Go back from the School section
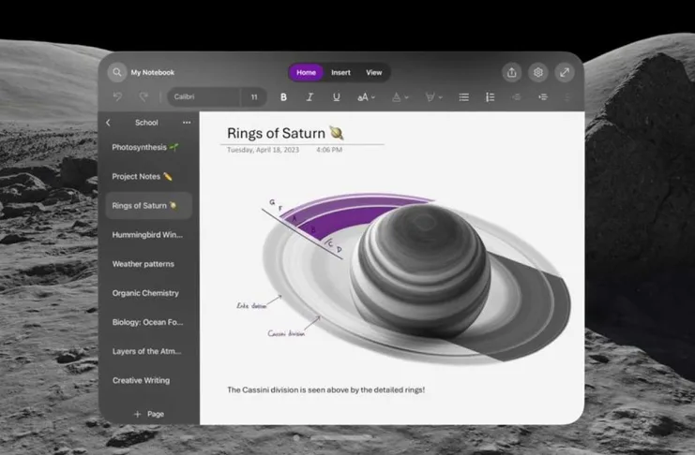The image size is (695, 455). pyautogui.click(x=108, y=123)
